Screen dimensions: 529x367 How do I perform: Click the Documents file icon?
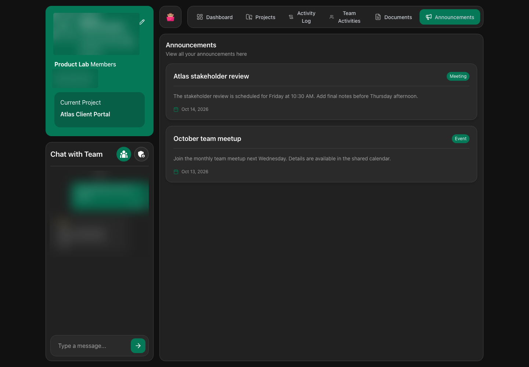point(378,17)
